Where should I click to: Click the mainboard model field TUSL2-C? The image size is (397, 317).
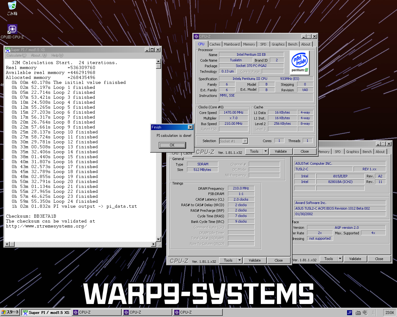(x=323, y=169)
